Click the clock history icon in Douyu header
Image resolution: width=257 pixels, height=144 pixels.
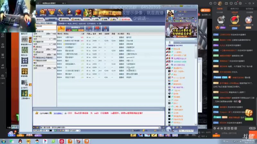pos(211,3)
